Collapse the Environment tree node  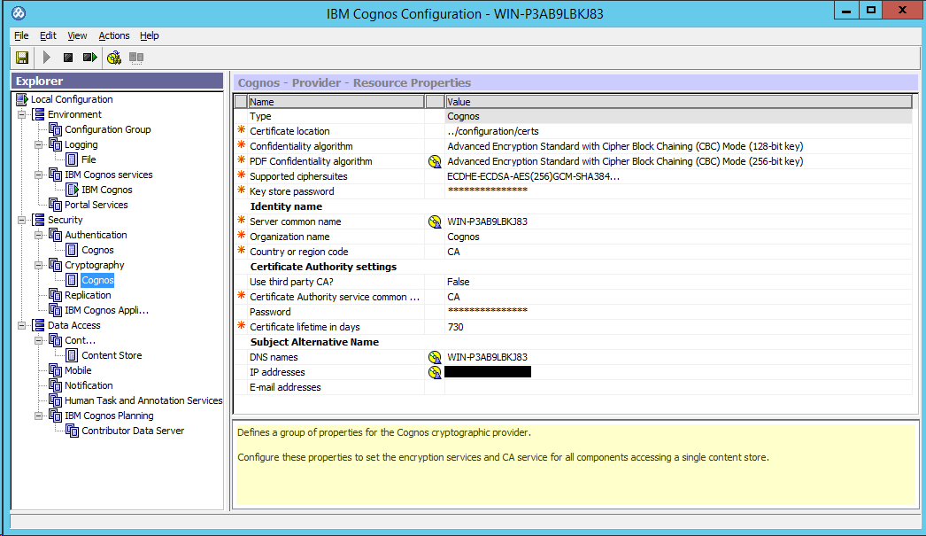pyautogui.click(x=22, y=114)
